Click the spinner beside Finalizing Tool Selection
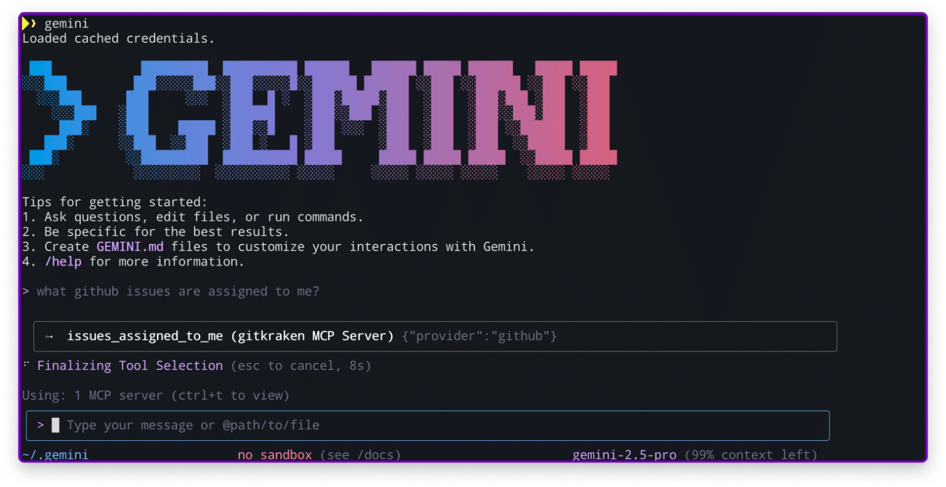 (26, 364)
